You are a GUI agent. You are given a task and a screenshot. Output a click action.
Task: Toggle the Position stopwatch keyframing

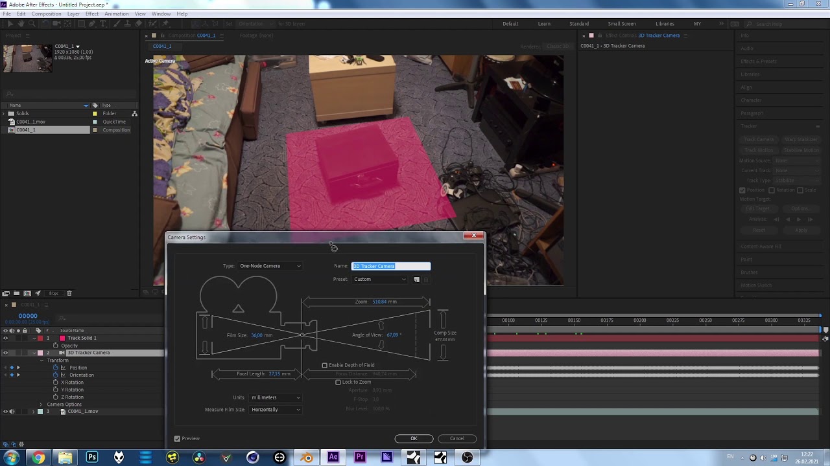pos(56,368)
